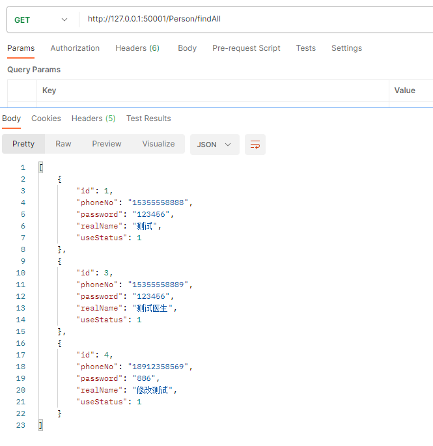Click the "id": 1 entry
Viewport: 433px width, 446px height.
[x=94, y=191]
